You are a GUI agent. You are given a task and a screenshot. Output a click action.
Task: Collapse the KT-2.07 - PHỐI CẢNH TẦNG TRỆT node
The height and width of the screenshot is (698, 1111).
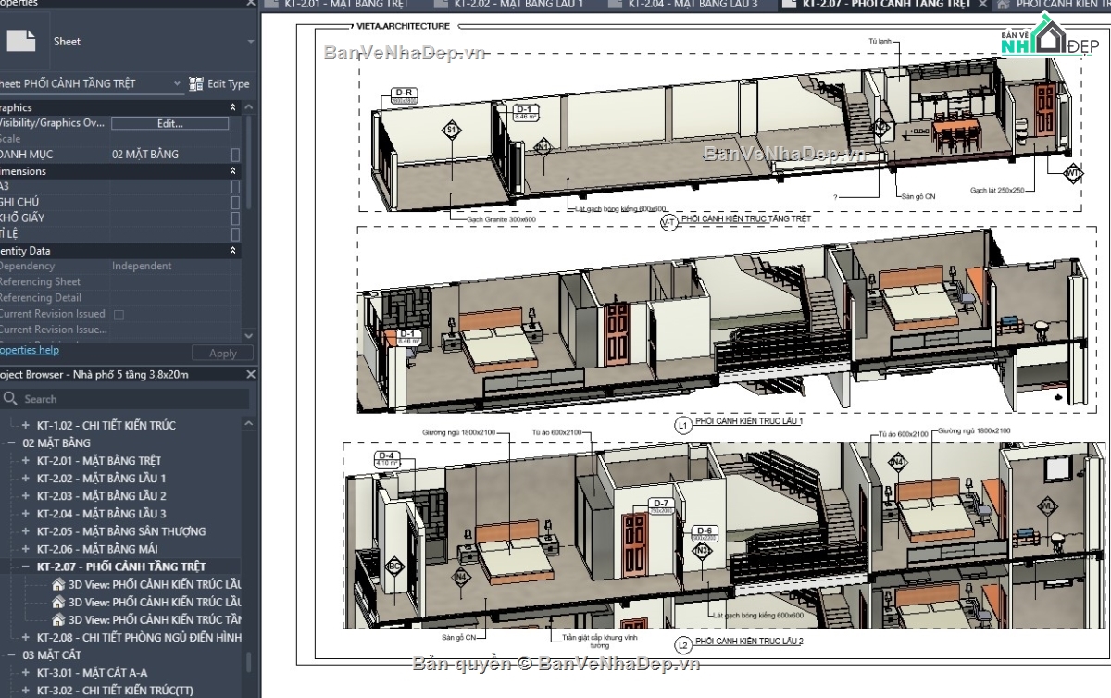tap(26, 567)
